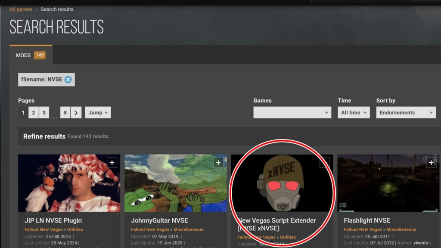This screenshot has width=441, height=248.
Task: Open JohnnyGuitar NVSE mod title
Action: pos(159,220)
